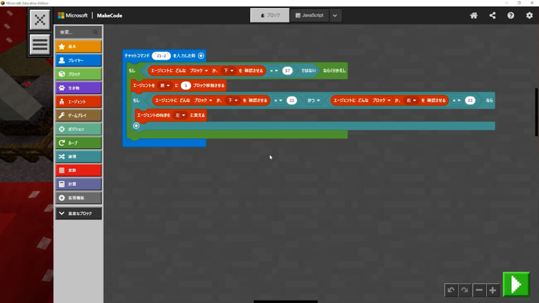Open the 左 direction dropdown in turn block
Screen dimensions: 539x303
click(180, 115)
